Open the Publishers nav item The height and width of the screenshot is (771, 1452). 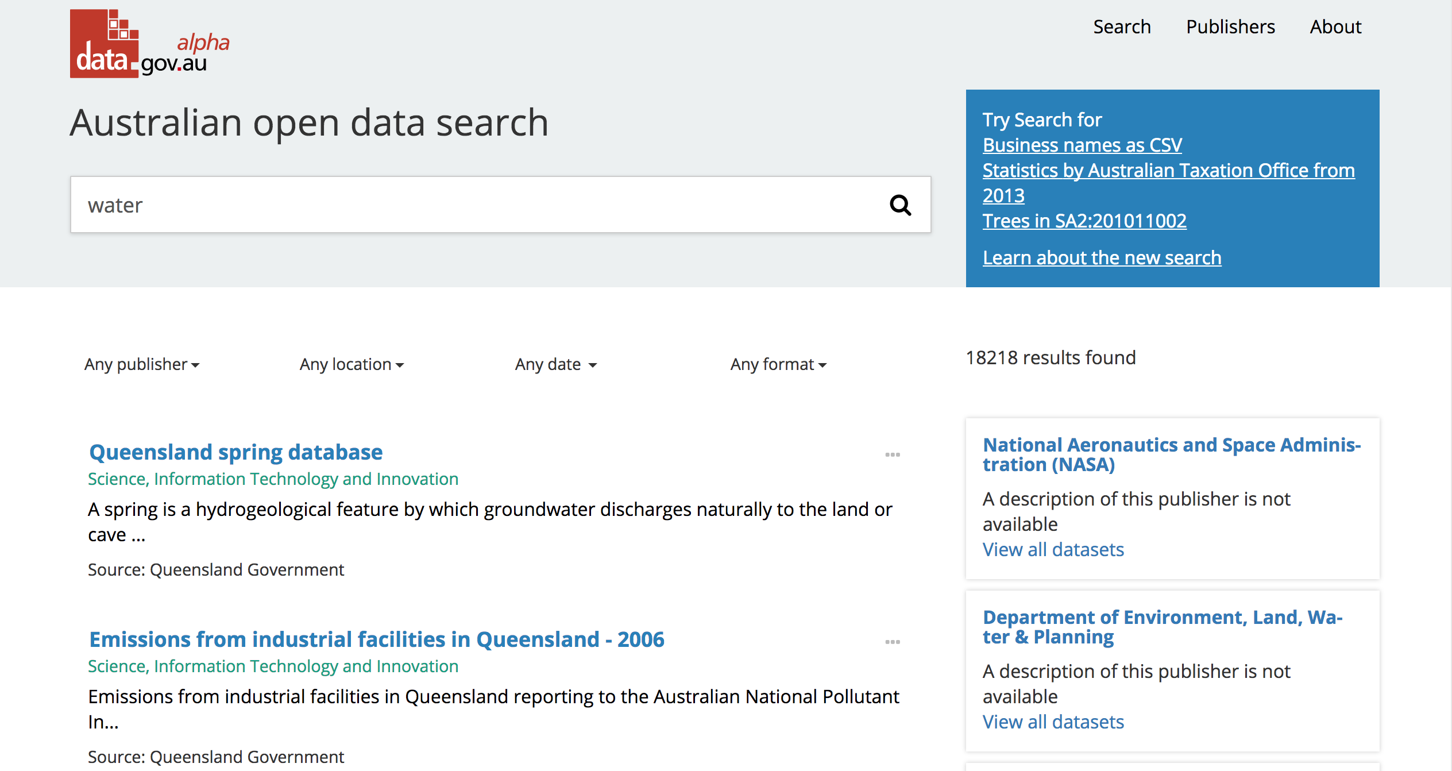click(1230, 27)
